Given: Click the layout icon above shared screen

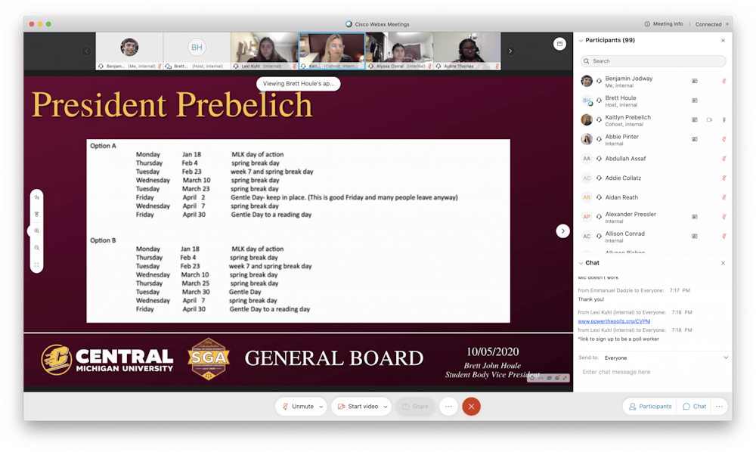Looking at the screenshot, I should 559,44.
